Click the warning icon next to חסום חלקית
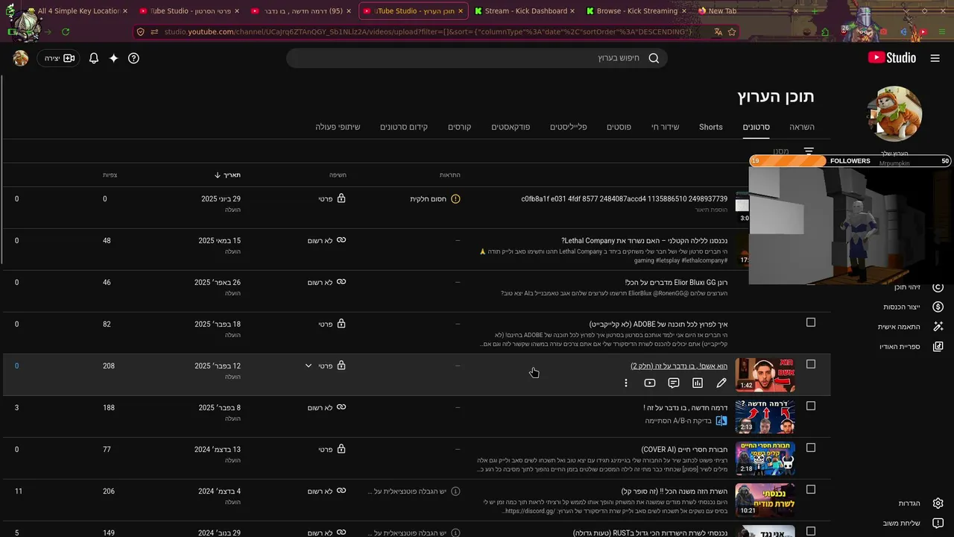This screenshot has height=537, width=954. [x=455, y=199]
